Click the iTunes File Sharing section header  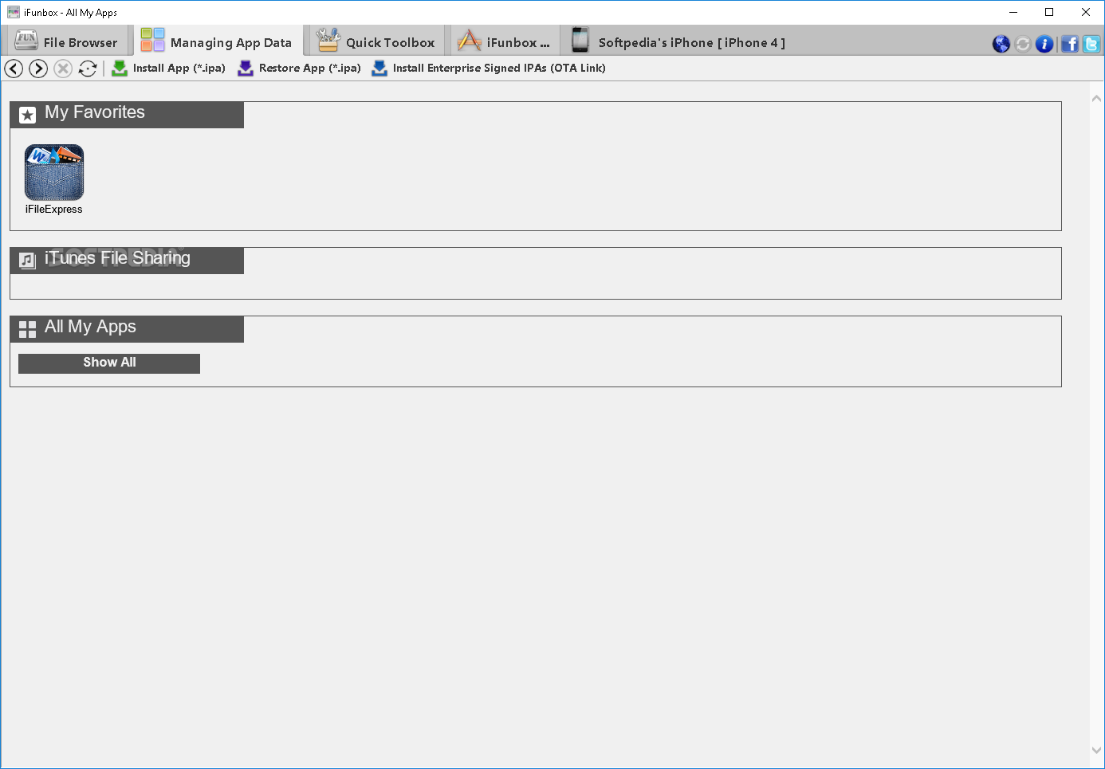pyautogui.click(x=127, y=261)
